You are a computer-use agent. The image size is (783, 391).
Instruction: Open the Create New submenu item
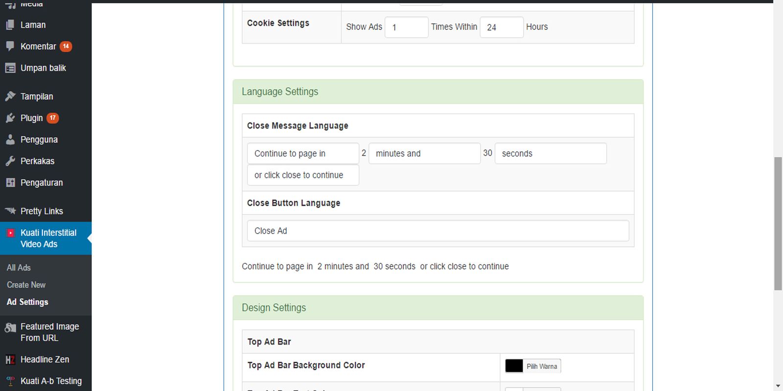coord(26,285)
